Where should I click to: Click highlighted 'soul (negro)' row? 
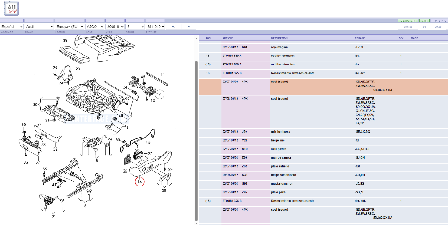click(323, 87)
